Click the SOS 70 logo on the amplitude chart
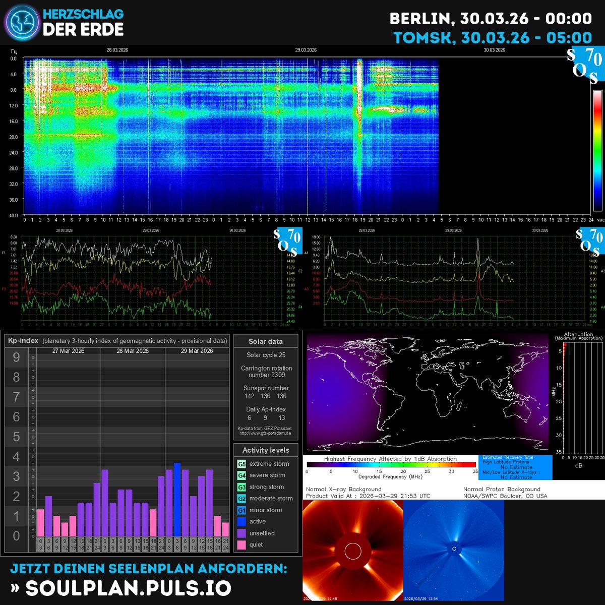The width and height of the screenshot is (605, 605). point(590,241)
